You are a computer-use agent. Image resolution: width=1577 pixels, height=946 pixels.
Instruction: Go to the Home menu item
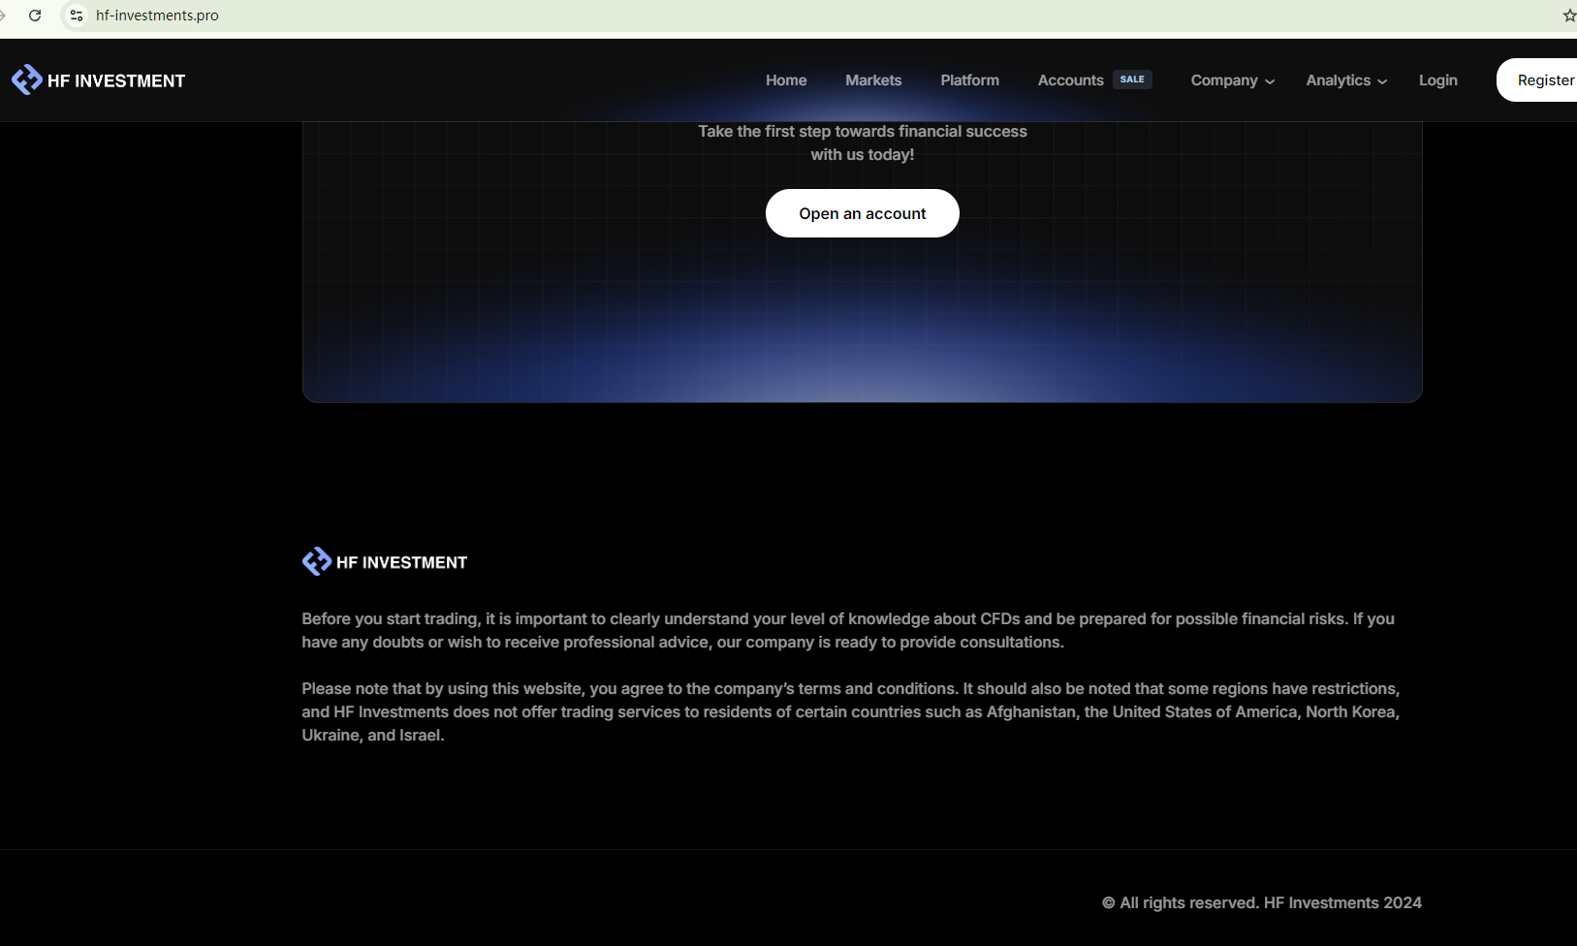[x=785, y=80]
